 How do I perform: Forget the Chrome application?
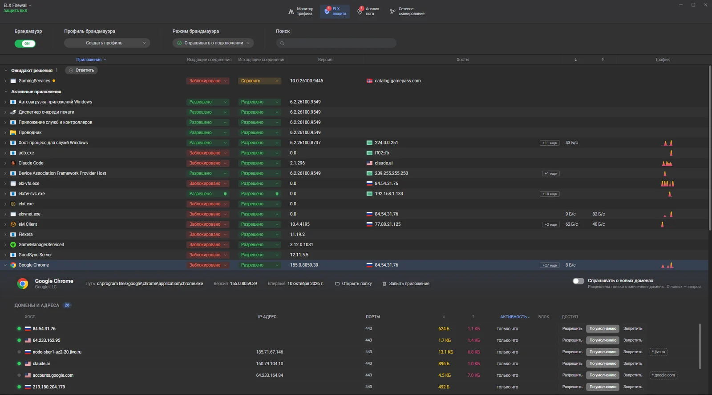click(406, 283)
